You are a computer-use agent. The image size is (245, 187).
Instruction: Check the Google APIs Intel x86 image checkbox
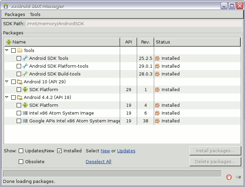point(19,121)
